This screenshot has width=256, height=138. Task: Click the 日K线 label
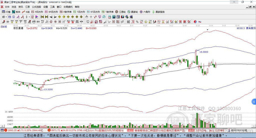click(x=4, y=27)
